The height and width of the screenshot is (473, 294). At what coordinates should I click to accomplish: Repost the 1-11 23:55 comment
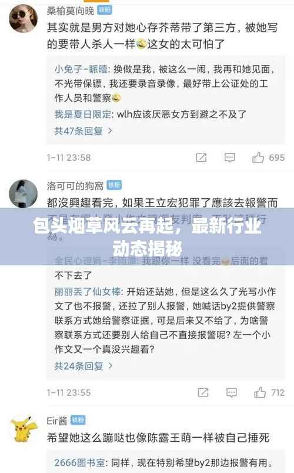[203, 392]
